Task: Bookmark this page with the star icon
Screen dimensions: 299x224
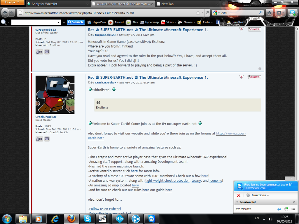Action: (x=198, y=13)
